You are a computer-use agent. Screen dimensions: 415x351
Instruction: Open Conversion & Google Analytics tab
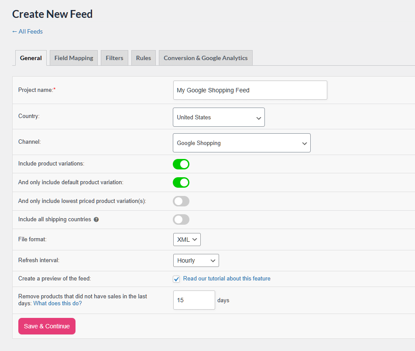(x=206, y=58)
